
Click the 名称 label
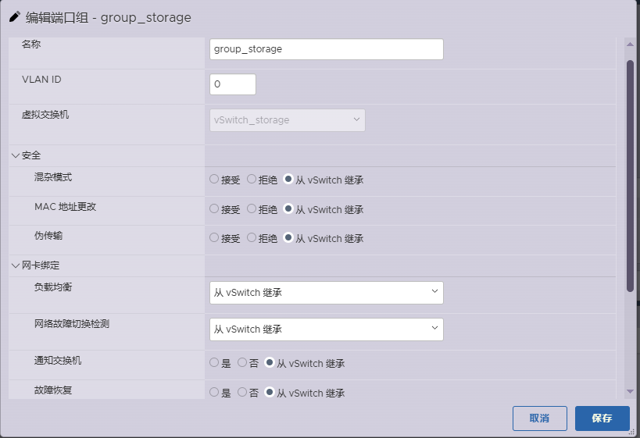[x=31, y=44]
